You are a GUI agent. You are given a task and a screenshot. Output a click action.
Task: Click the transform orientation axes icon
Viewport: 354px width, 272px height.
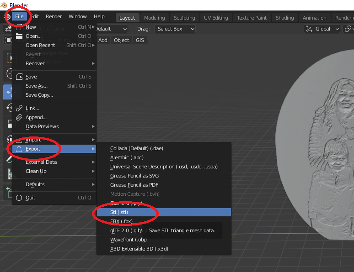309,29
